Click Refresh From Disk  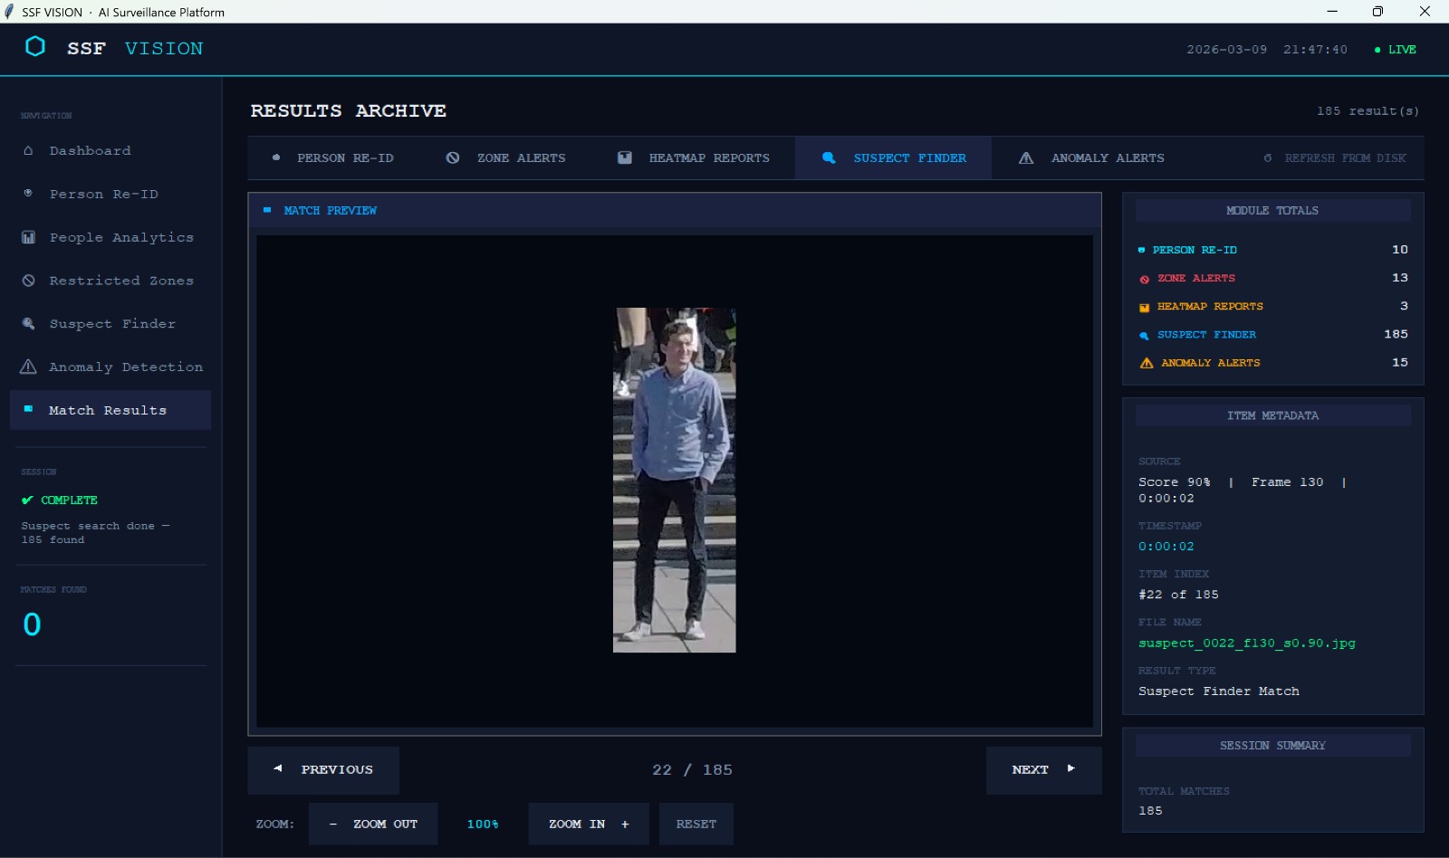pyautogui.click(x=1335, y=158)
